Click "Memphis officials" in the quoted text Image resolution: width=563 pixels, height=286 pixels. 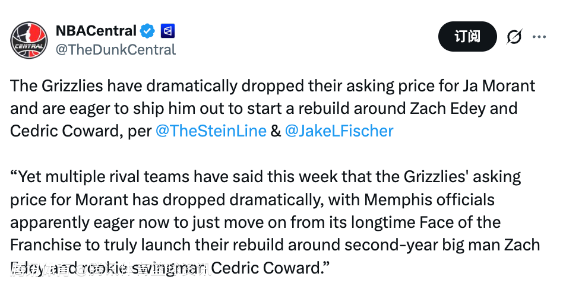tap(429, 199)
